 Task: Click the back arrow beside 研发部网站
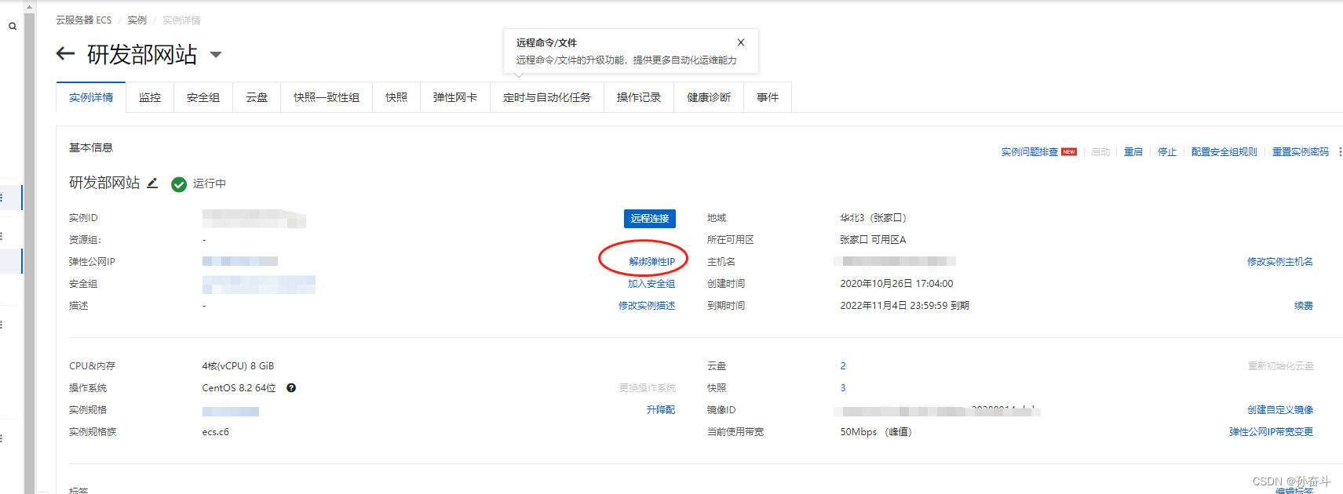(x=65, y=53)
